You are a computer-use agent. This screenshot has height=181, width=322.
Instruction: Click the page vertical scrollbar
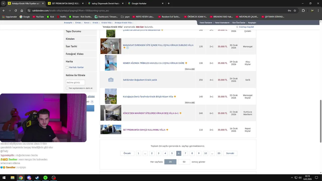tap(320, 121)
